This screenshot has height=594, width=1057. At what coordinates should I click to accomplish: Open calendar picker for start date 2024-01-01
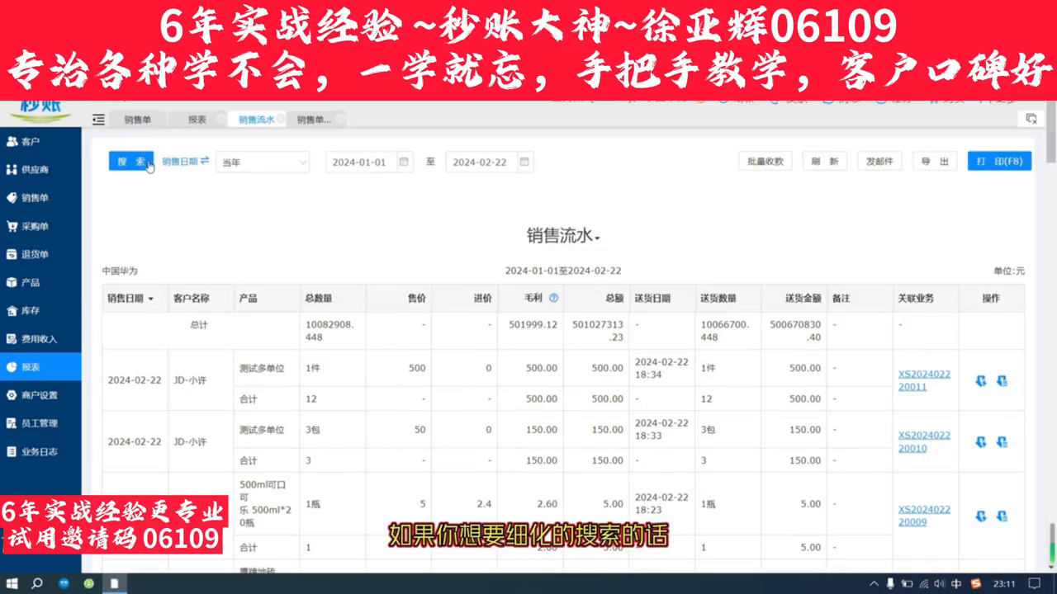(x=404, y=162)
